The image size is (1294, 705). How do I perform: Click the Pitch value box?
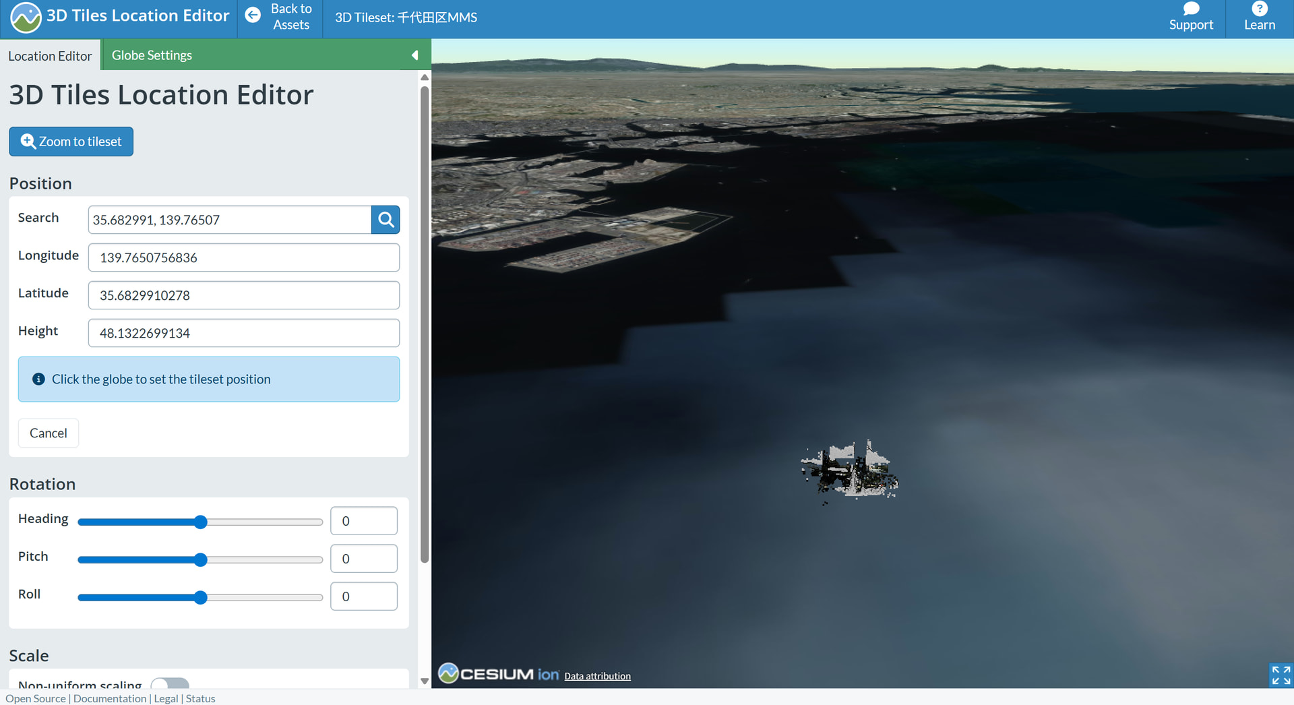click(364, 559)
